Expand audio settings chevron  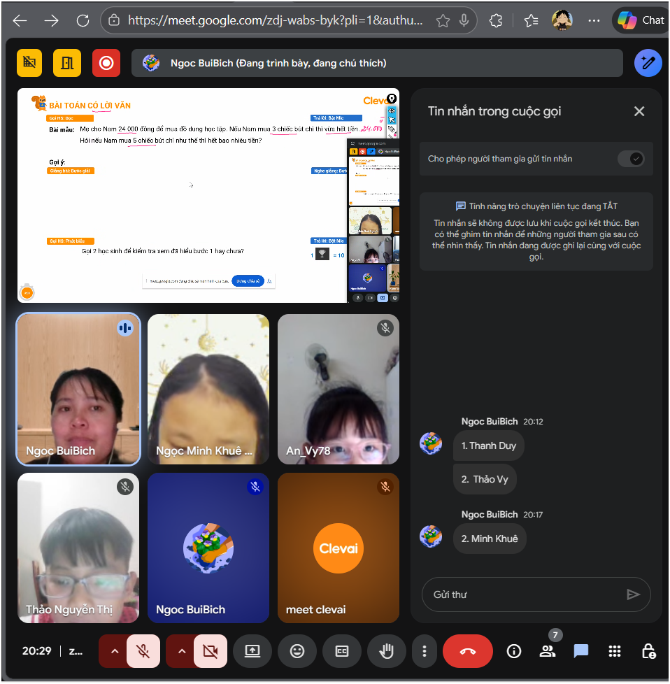(x=114, y=651)
